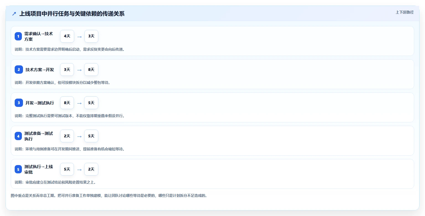Click the 5天 box in 开发→测试执行 row
Viewport: 425px width, 216px height.
pos(91,103)
